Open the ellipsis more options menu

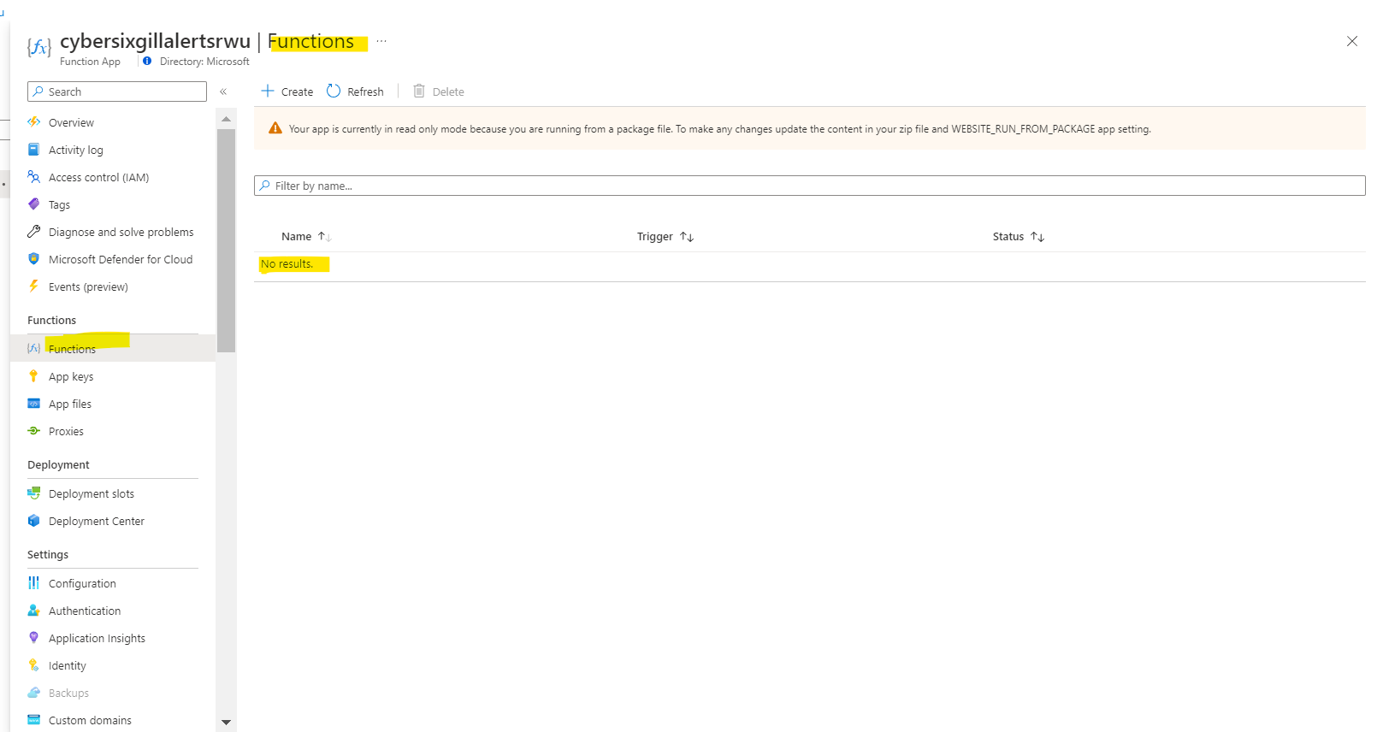click(x=381, y=41)
